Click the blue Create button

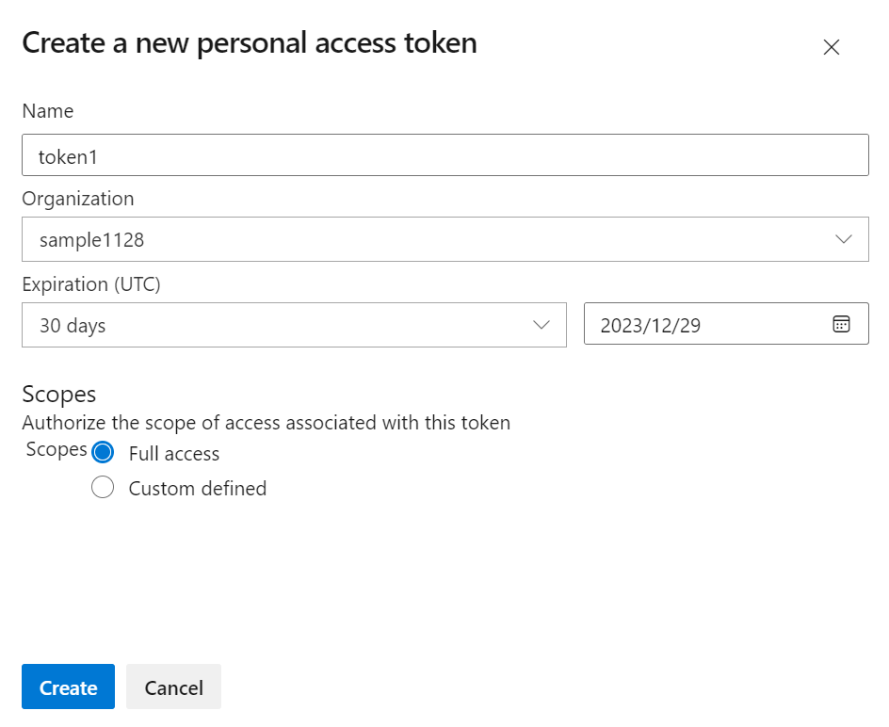coord(68,687)
